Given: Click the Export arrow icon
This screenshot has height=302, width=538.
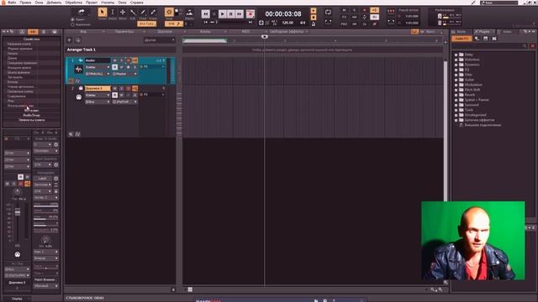Looking at the screenshot, I should 82,12.
